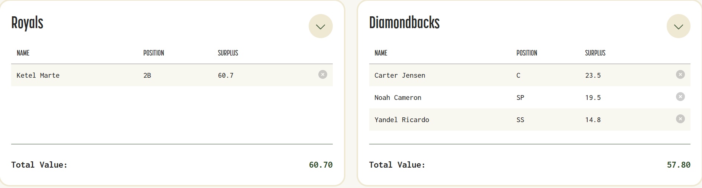The height and width of the screenshot is (188, 702).
Task: Click the Royals team heading
Action: pyautogui.click(x=27, y=23)
